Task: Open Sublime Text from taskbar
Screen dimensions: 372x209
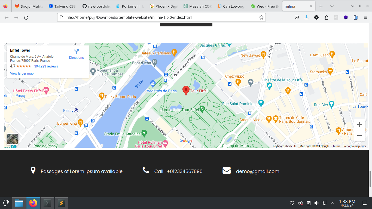Action: coord(62,203)
